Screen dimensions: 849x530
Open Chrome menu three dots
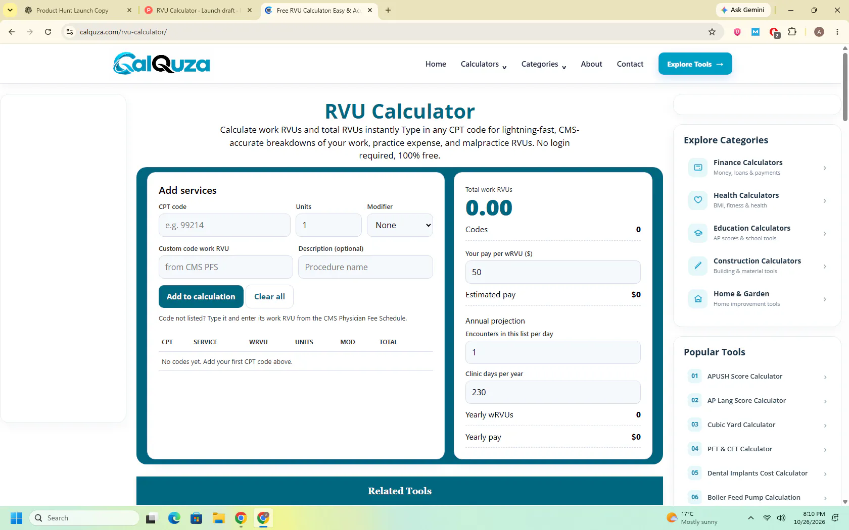837,32
